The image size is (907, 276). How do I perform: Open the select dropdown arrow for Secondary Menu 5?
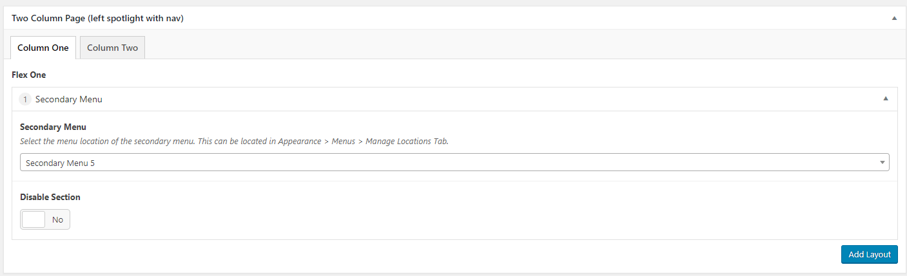(883, 163)
